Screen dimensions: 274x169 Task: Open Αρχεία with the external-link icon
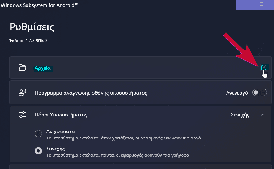point(263,68)
